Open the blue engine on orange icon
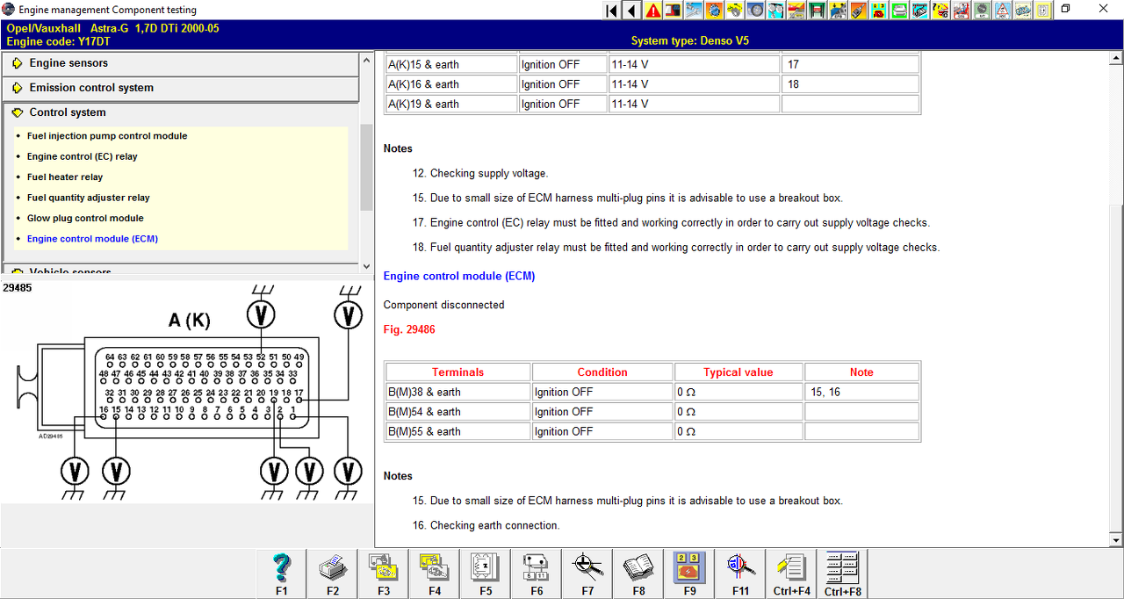Viewport: 1124px width, 599px height. (715, 11)
